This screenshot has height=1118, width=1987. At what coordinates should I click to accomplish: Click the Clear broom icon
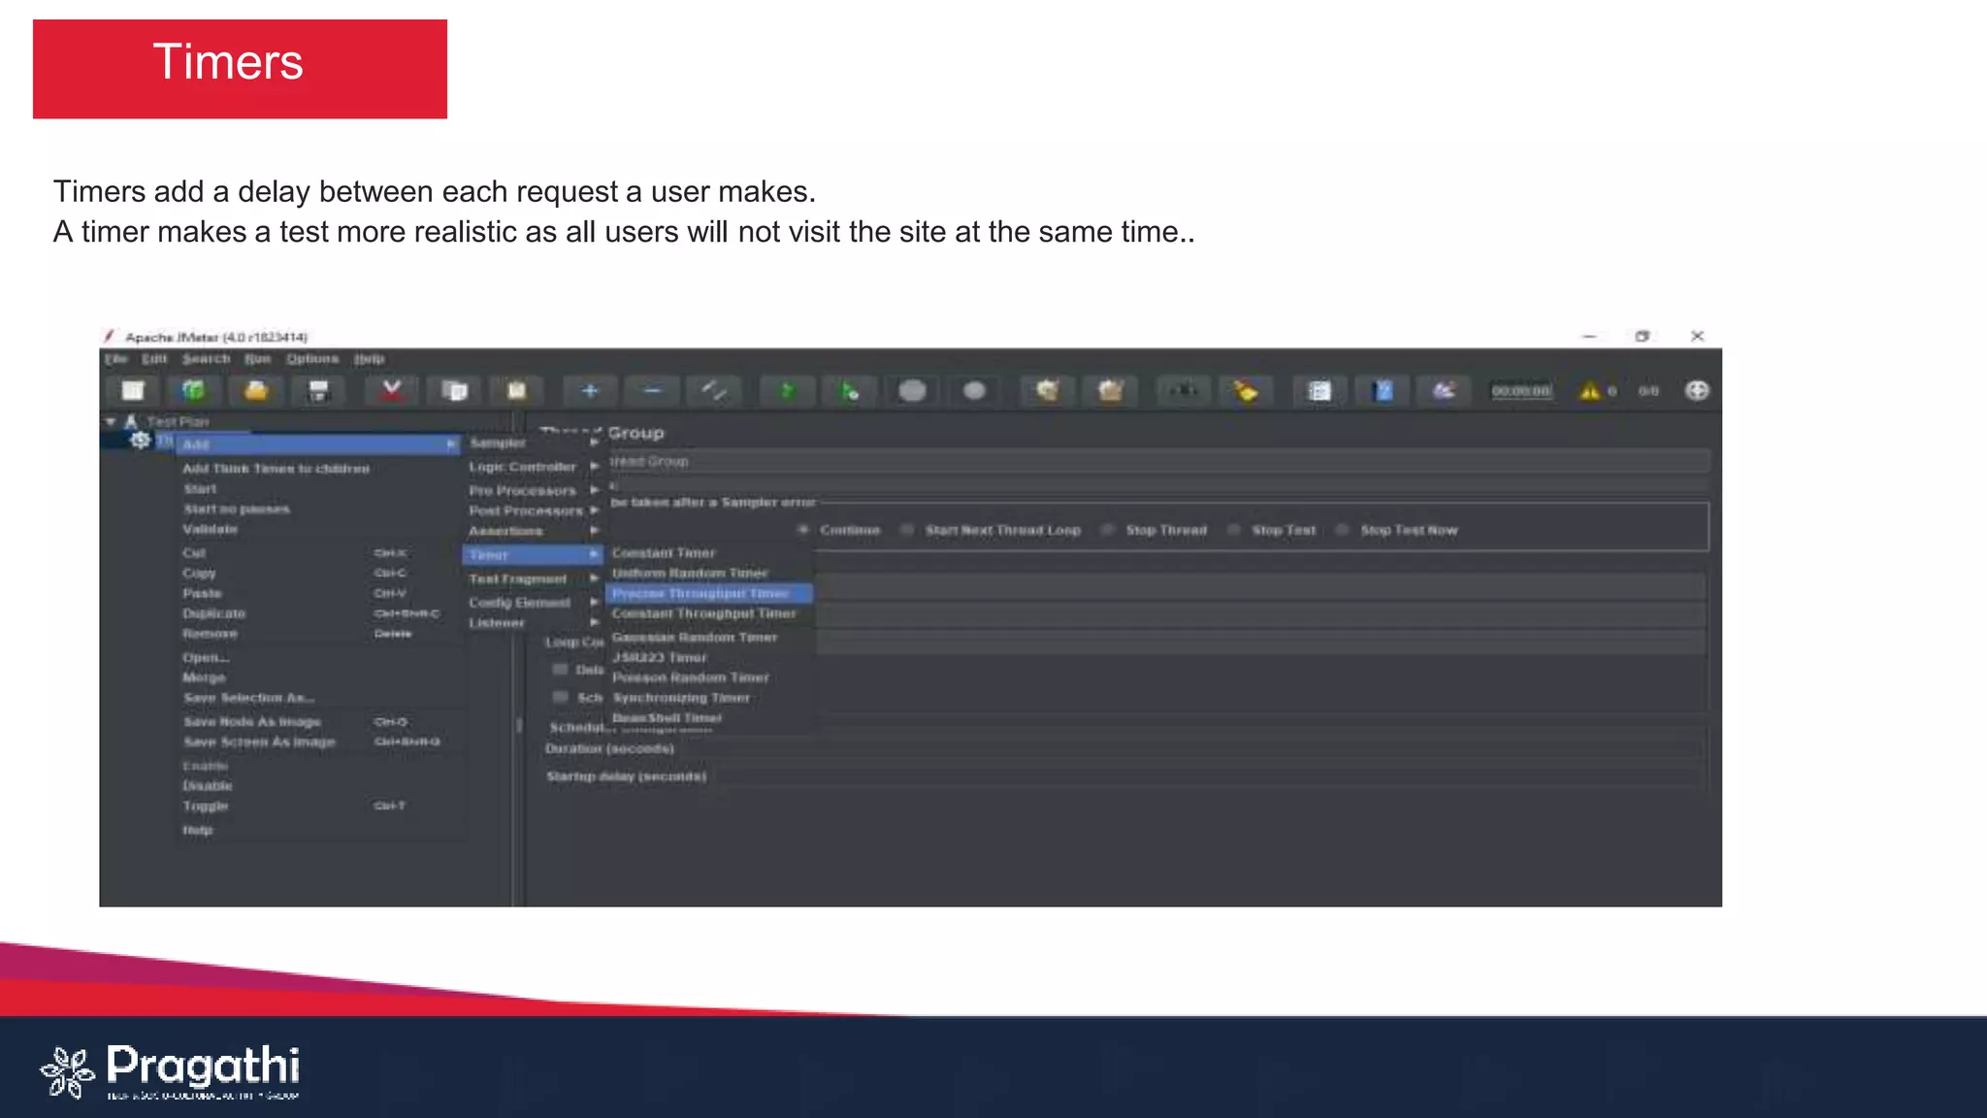(x=1048, y=391)
